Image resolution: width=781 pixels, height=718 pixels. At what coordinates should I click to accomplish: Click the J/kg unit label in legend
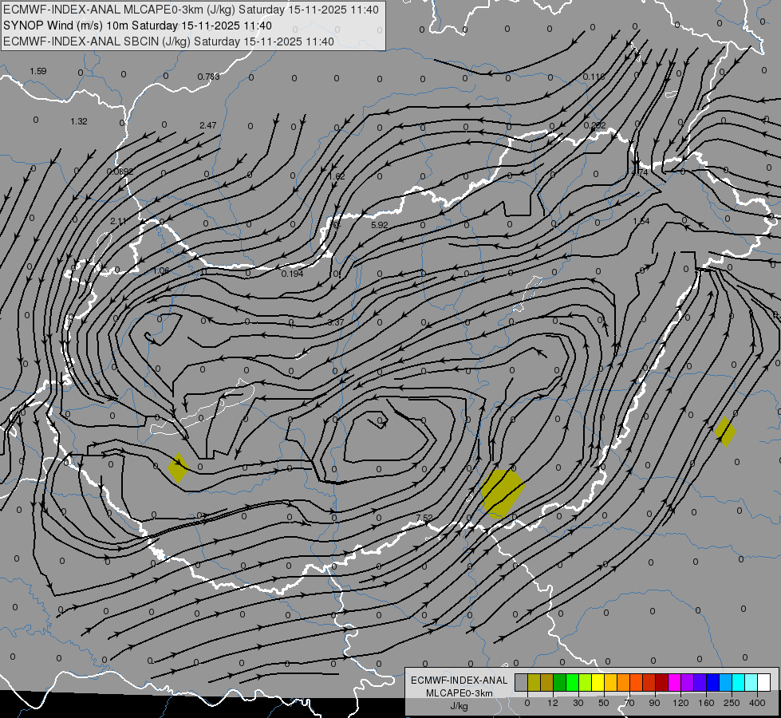coord(460,705)
